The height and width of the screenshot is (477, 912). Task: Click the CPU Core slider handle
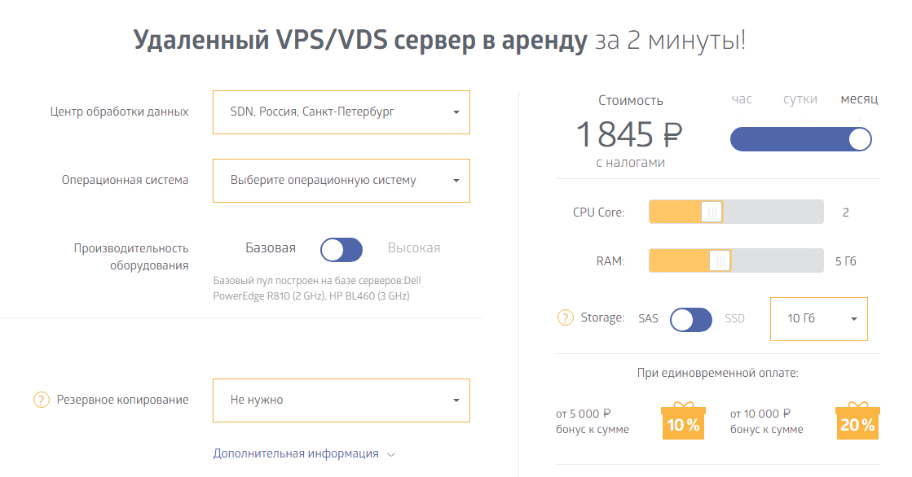tap(712, 212)
